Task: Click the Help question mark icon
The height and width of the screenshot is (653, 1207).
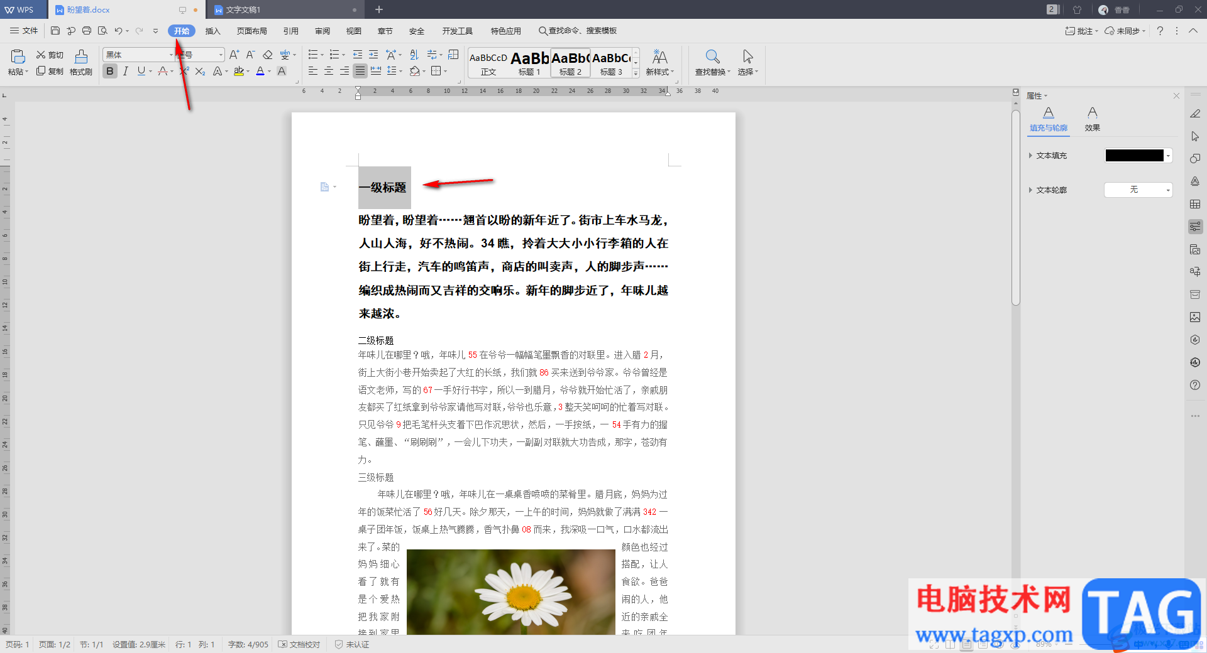Action: pos(1160,31)
